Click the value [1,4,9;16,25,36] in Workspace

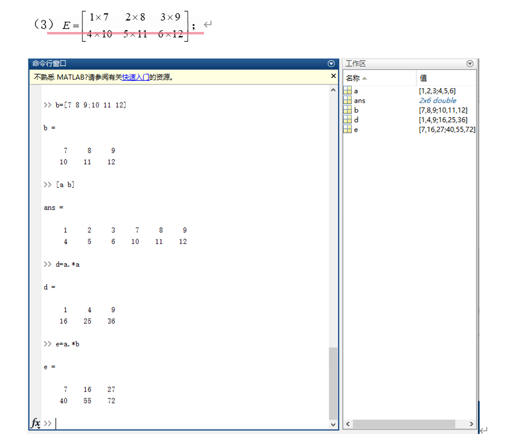coord(443,120)
